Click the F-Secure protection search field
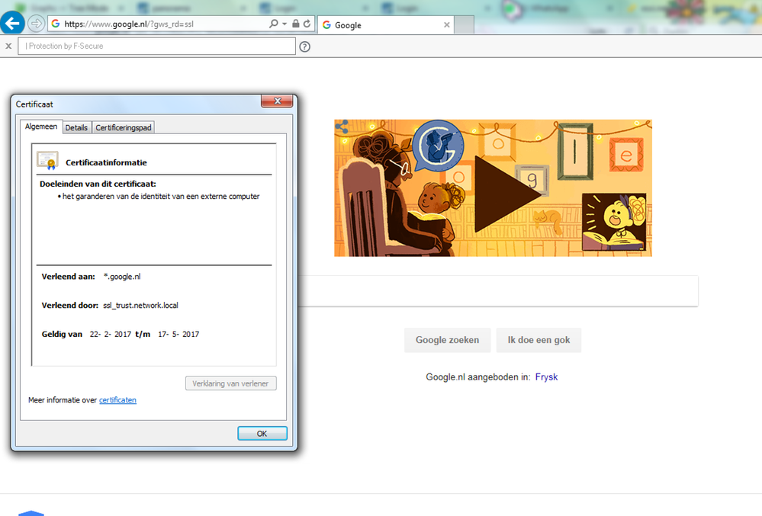 click(x=156, y=46)
